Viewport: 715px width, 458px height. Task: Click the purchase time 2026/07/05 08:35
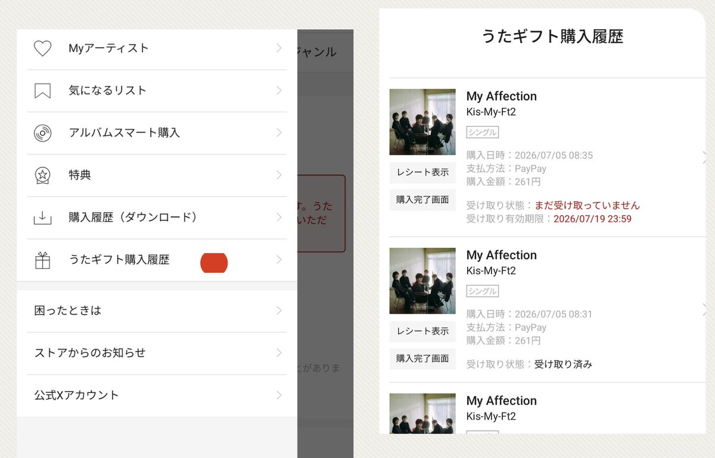coord(554,155)
